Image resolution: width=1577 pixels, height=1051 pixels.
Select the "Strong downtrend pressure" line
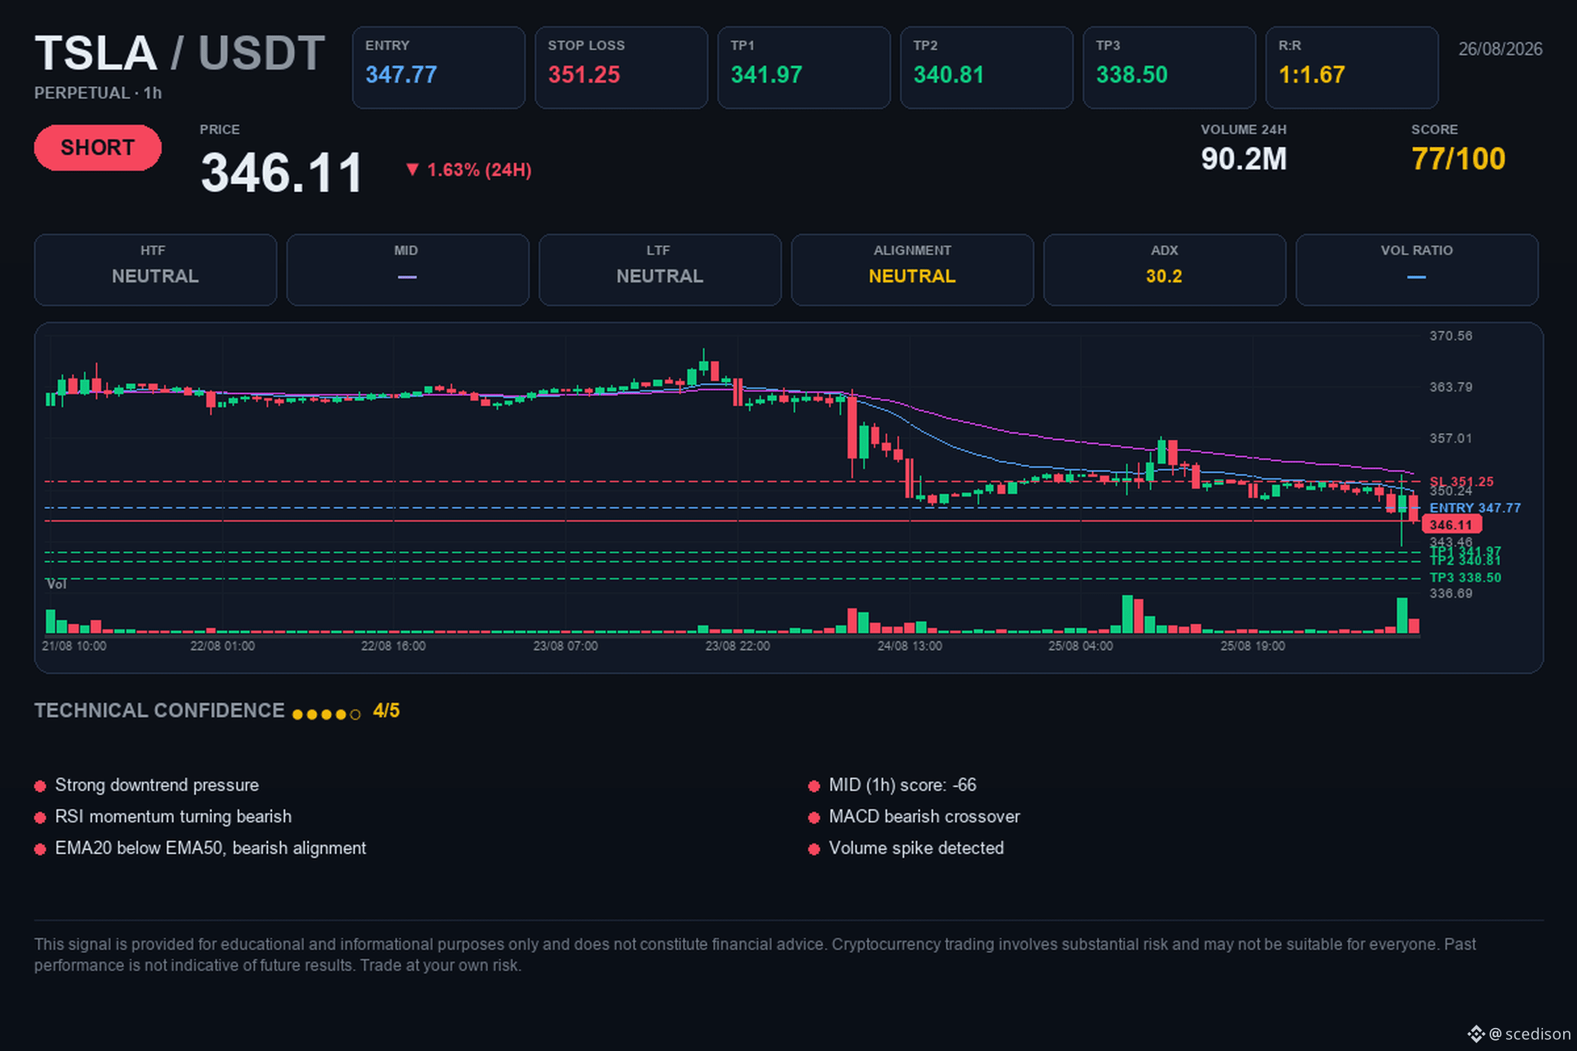(x=157, y=785)
